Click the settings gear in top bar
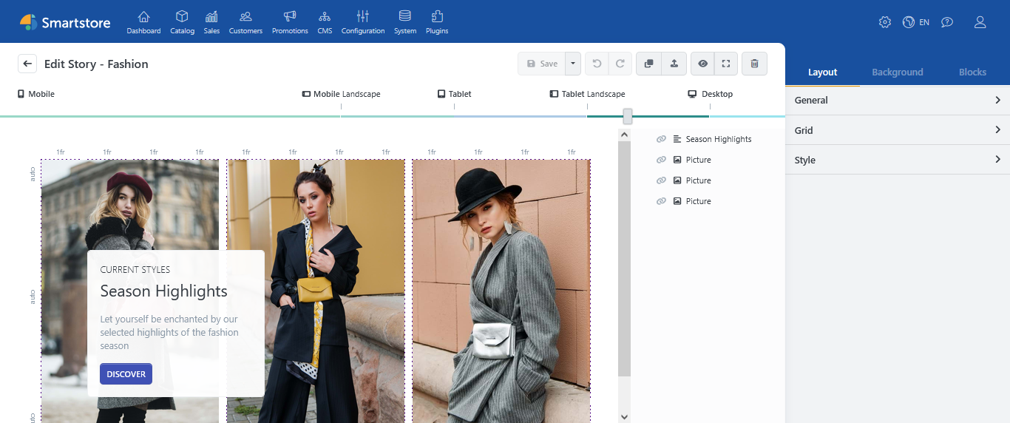This screenshot has height=423, width=1010. (885, 22)
